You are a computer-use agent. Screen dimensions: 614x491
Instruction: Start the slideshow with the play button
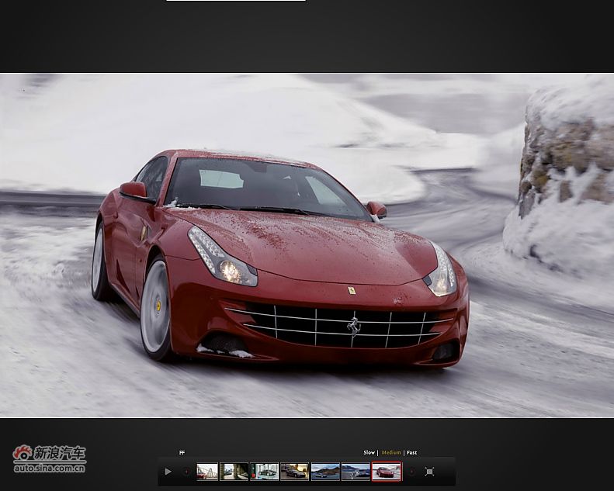coord(168,472)
